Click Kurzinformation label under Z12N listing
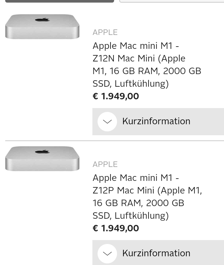Screen dimensions: 224x265 click(x=156, y=121)
